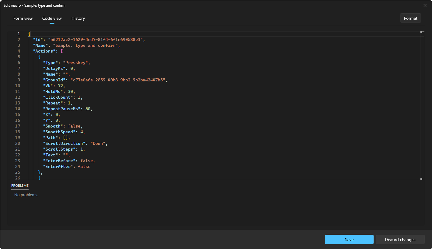Click line number 25 in the gutter

pos(18,172)
